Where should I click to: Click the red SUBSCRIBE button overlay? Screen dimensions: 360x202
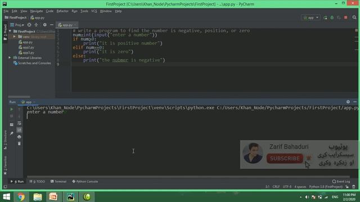tap(285, 158)
